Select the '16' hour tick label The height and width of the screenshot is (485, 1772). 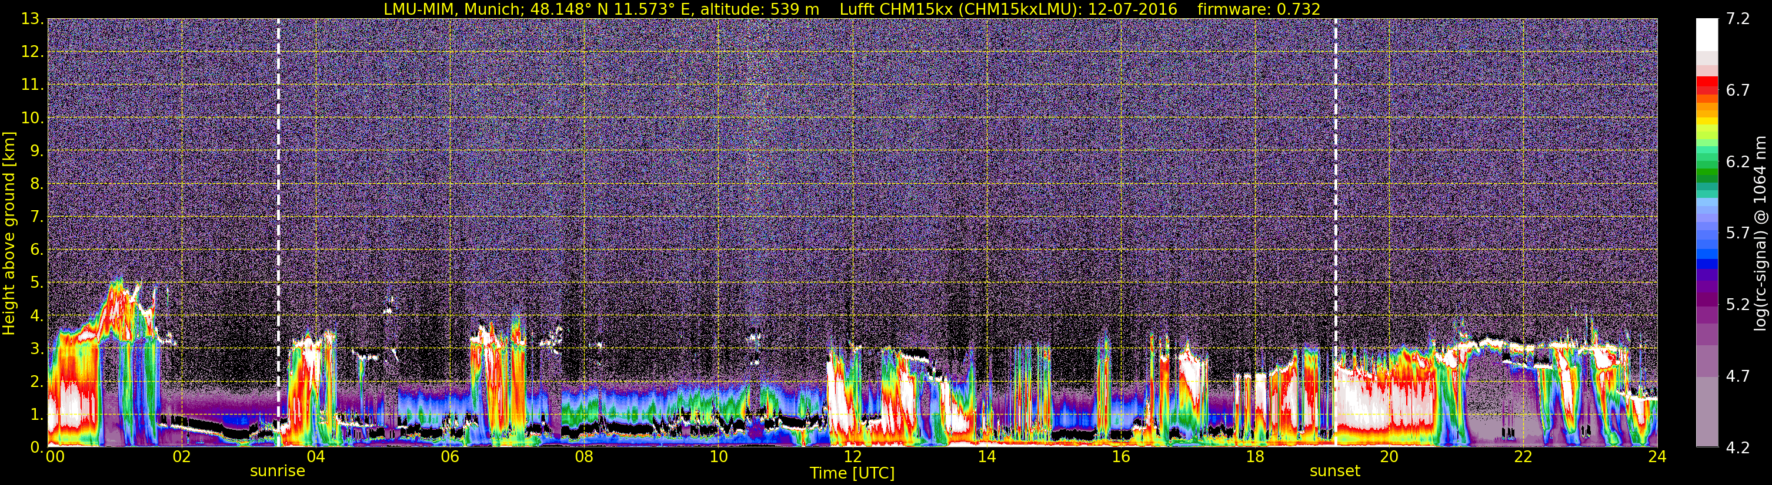1120,457
